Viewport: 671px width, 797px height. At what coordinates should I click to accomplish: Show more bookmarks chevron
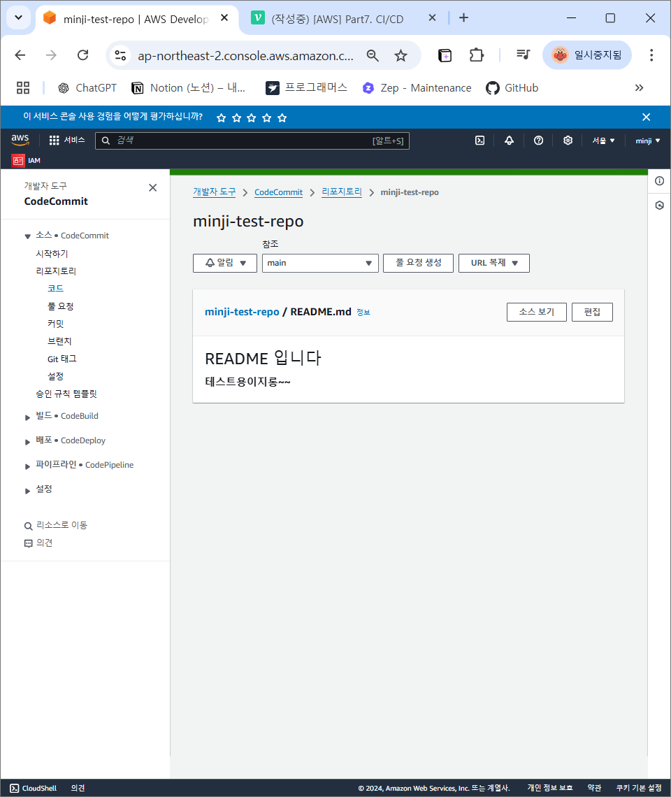[x=639, y=88]
